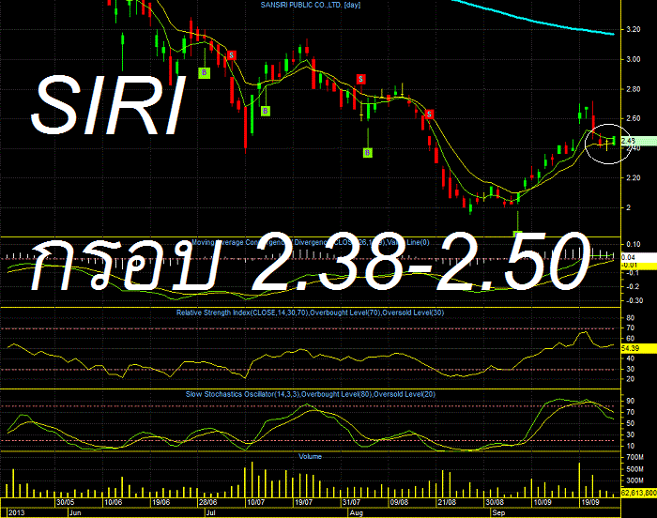
Task: Click the 10/09 date label
Action: click(542, 502)
